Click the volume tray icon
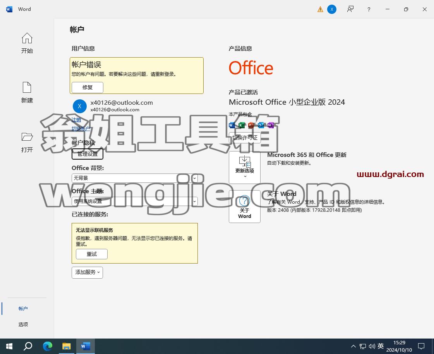434x354 pixels. pos(372,346)
